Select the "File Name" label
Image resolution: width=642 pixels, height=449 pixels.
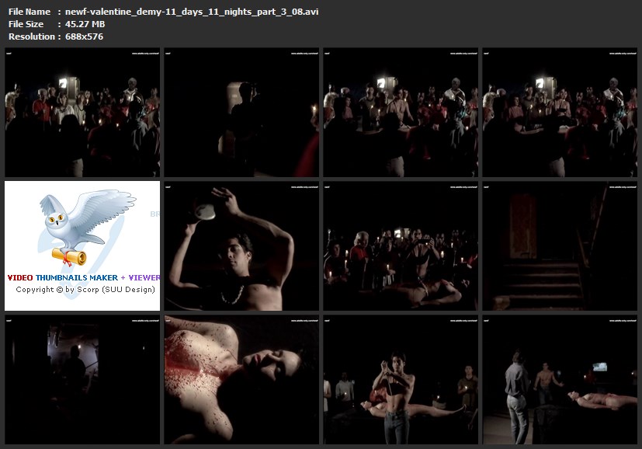29,12
